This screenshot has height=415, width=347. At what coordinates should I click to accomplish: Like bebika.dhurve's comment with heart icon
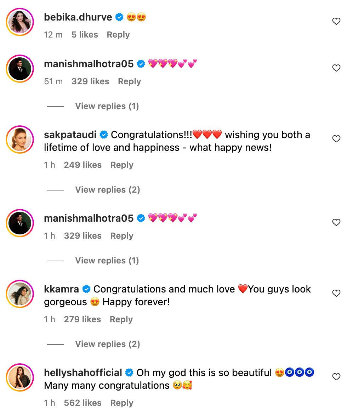click(336, 21)
